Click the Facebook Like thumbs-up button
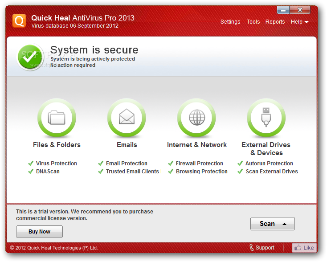Image resolution: width=327 pixels, height=262 pixels. (x=304, y=248)
